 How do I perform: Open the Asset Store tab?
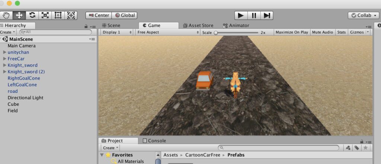198,25
